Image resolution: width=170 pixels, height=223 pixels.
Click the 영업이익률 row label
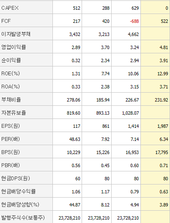[14, 47]
